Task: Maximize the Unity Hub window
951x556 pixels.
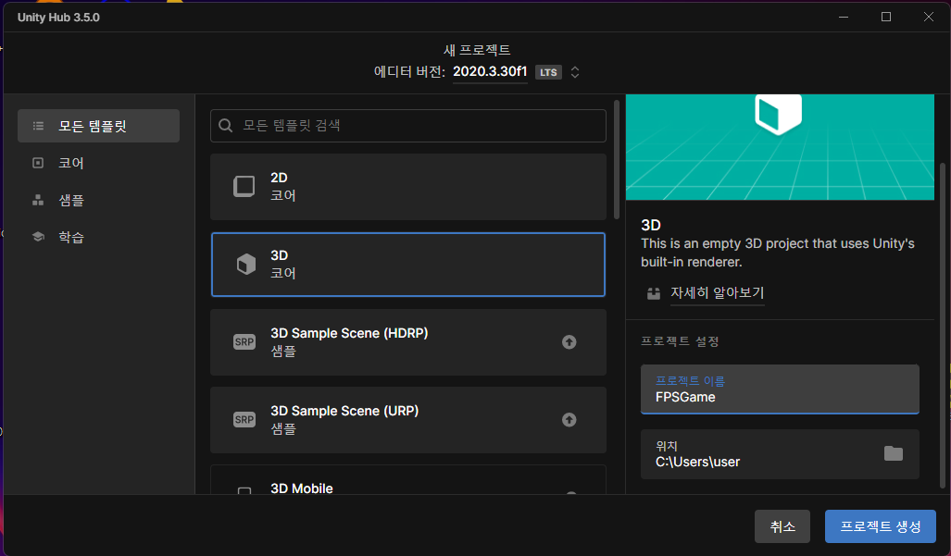Action: tap(886, 17)
